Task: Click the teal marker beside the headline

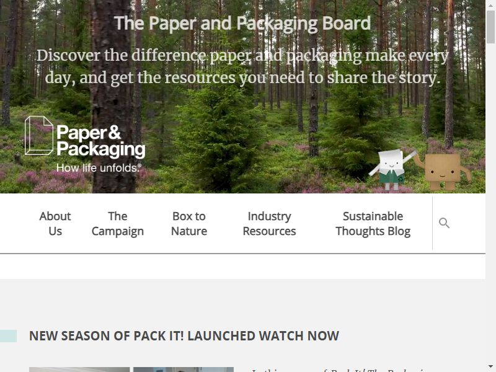Action: (8, 336)
